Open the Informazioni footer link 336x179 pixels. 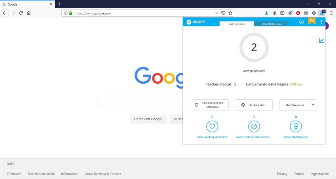click(x=70, y=174)
